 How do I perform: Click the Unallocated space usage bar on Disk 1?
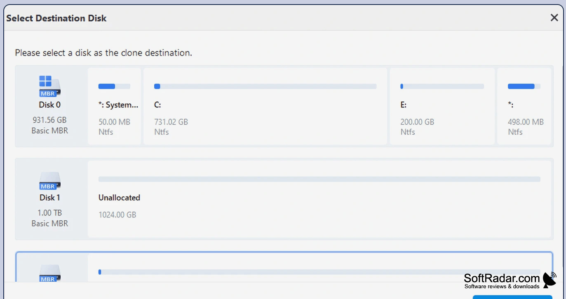point(319,179)
